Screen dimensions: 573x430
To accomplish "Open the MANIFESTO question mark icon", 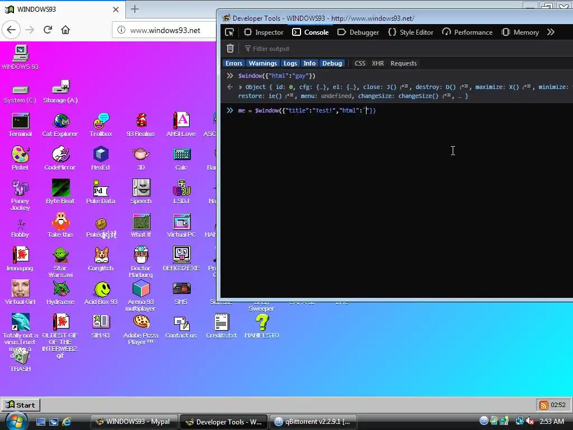I will (x=262, y=326).
